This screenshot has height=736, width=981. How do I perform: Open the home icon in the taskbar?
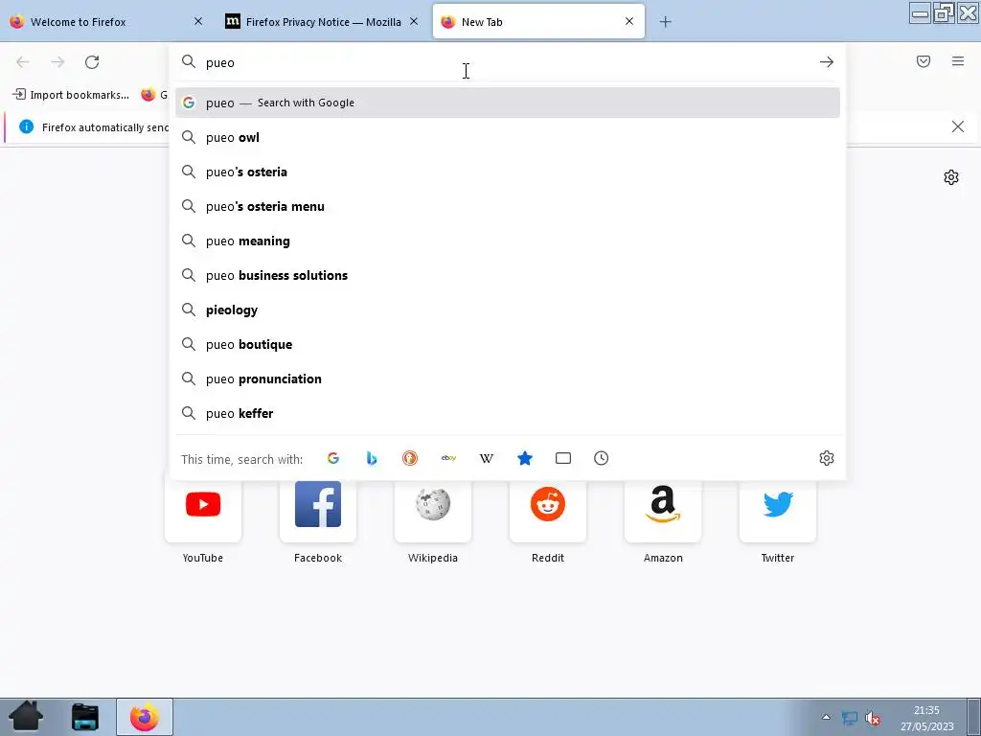(26, 717)
